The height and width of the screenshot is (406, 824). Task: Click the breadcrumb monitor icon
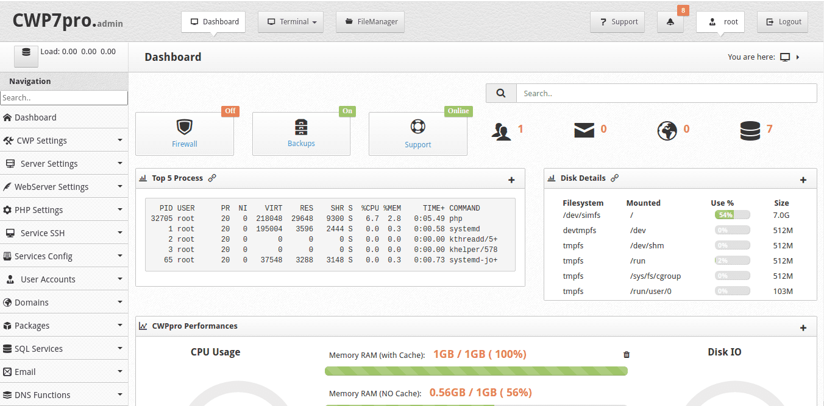(785, 57)
